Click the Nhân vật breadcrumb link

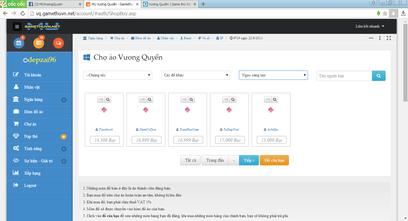(165, 38)
